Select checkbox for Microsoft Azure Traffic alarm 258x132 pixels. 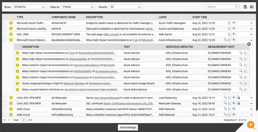[x=5, y=23]
